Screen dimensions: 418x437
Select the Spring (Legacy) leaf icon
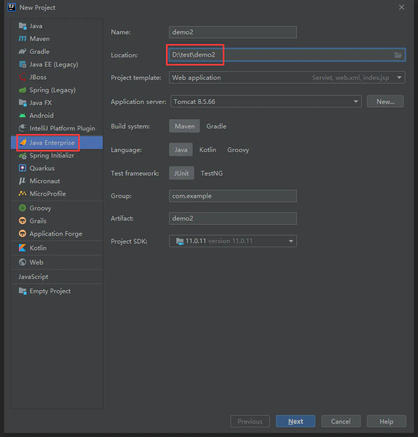point(23,90)
